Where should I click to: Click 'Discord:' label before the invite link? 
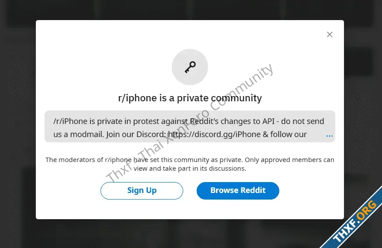click(x=151, y=134)
